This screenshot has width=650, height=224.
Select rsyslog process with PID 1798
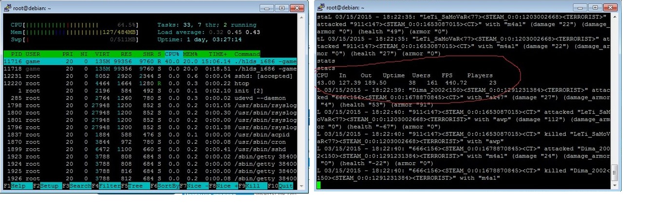(150, 105)
